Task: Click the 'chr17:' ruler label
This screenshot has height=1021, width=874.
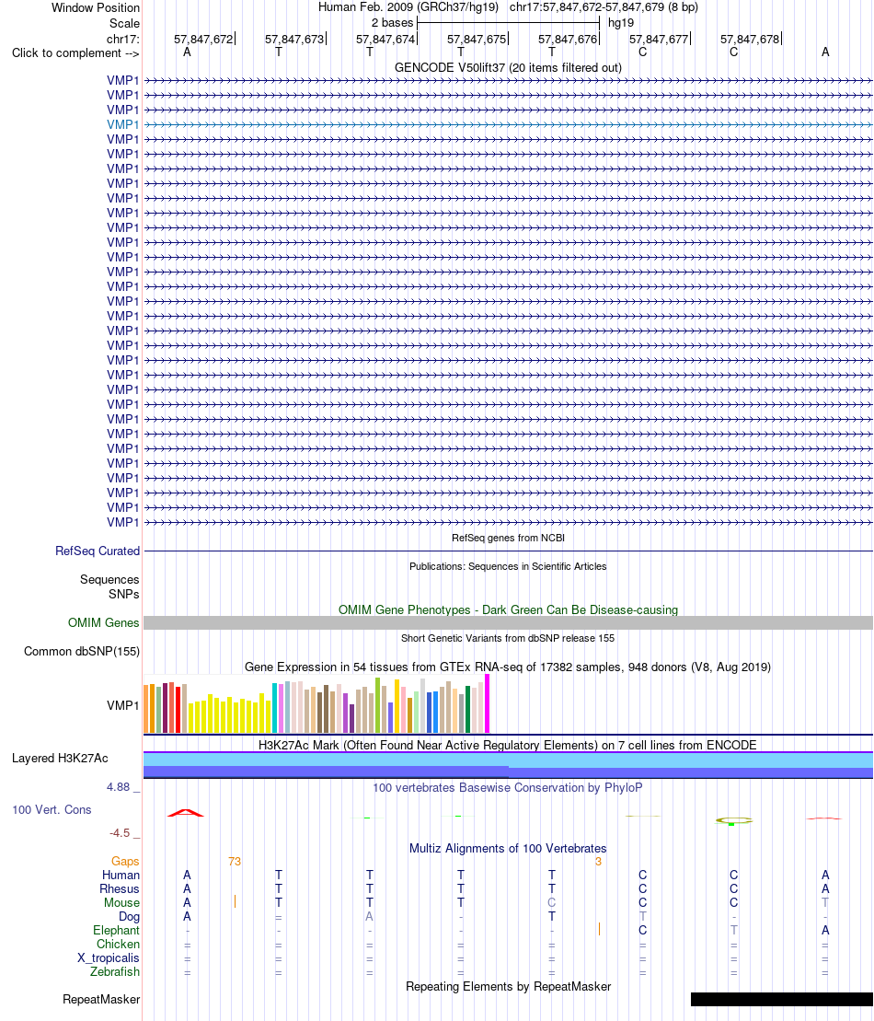Action: [123, 39]
